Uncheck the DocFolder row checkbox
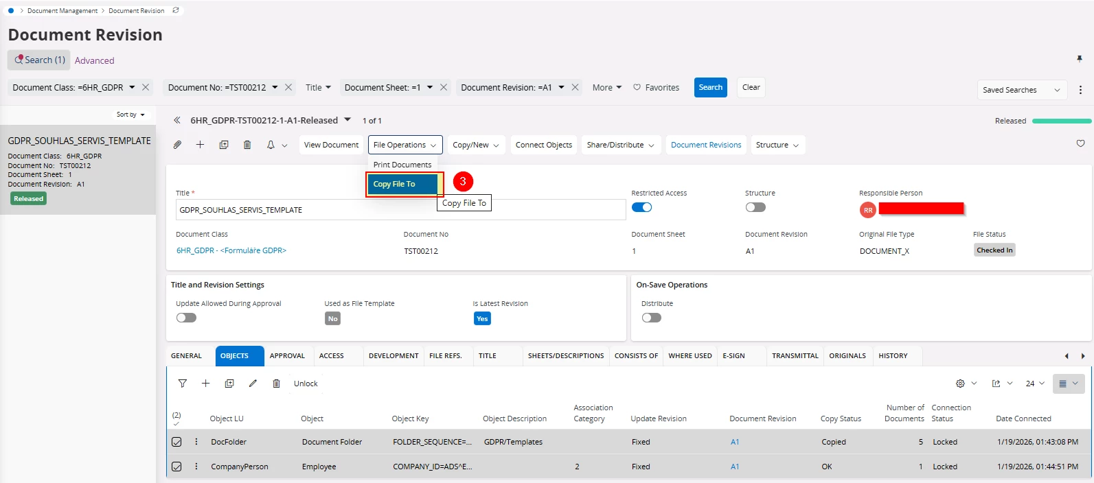Image resolution: width=1094 pixels, height=483 pixels. [176, 442]
